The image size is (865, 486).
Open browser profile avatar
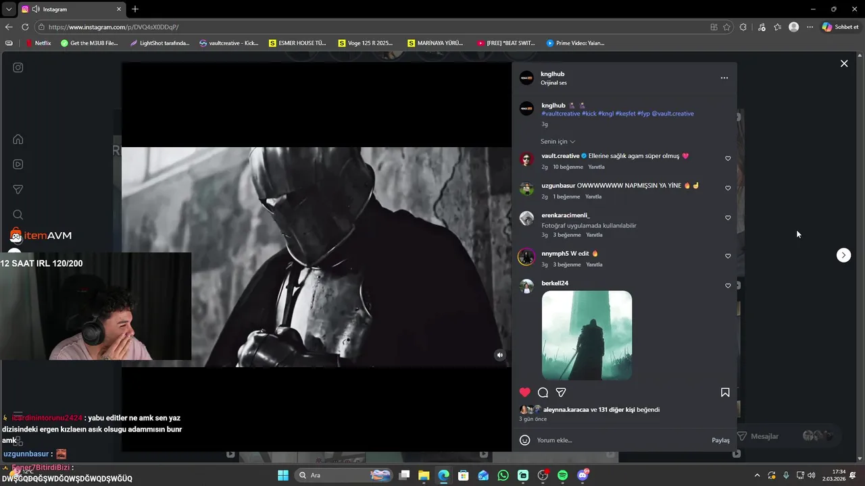coord(794,27)
